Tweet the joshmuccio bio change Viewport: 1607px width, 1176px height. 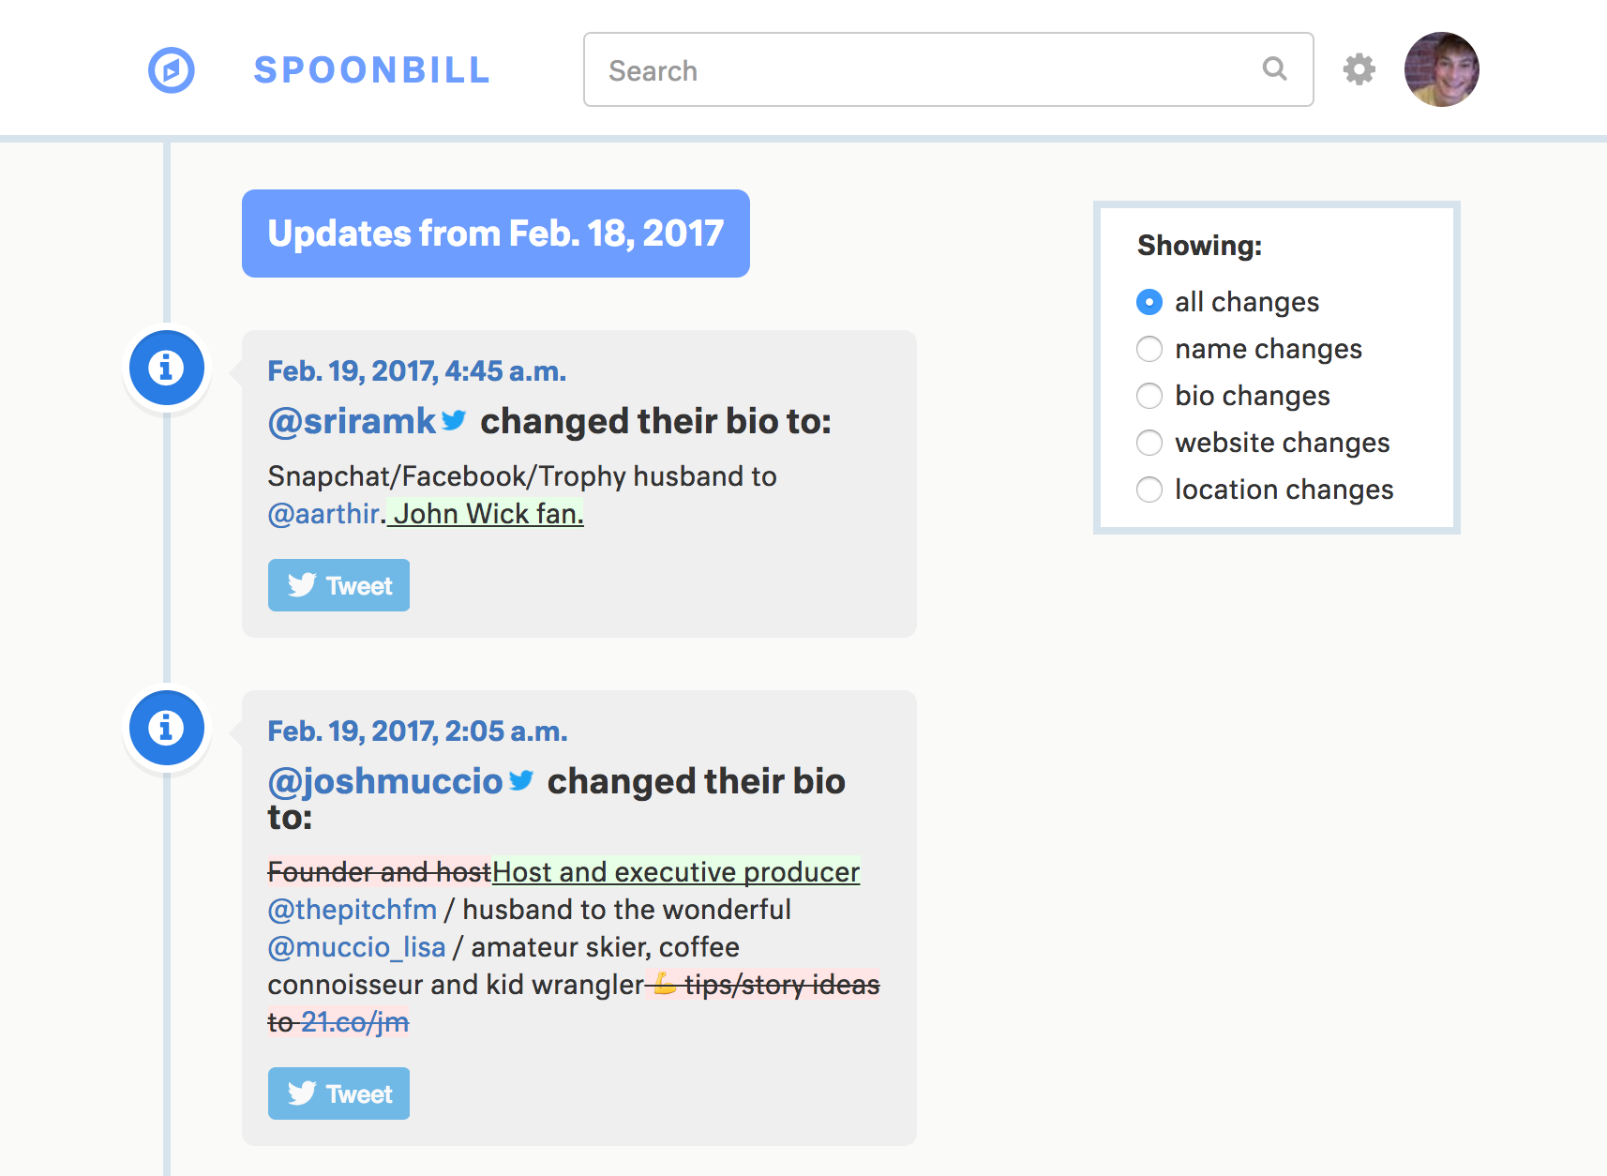338,1093
